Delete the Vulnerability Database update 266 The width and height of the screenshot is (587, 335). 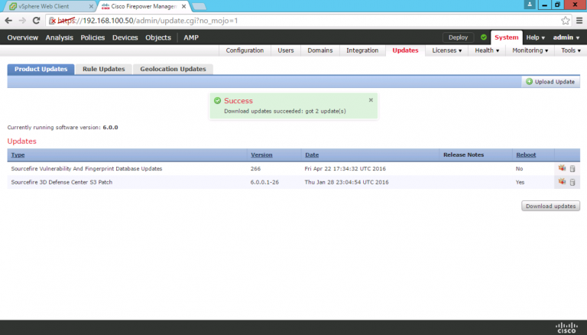572,168
